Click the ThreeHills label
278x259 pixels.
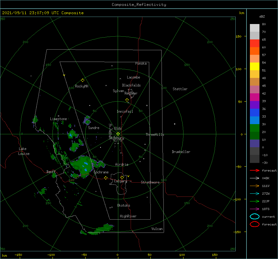pyautogui.click(x=155, y=135)
